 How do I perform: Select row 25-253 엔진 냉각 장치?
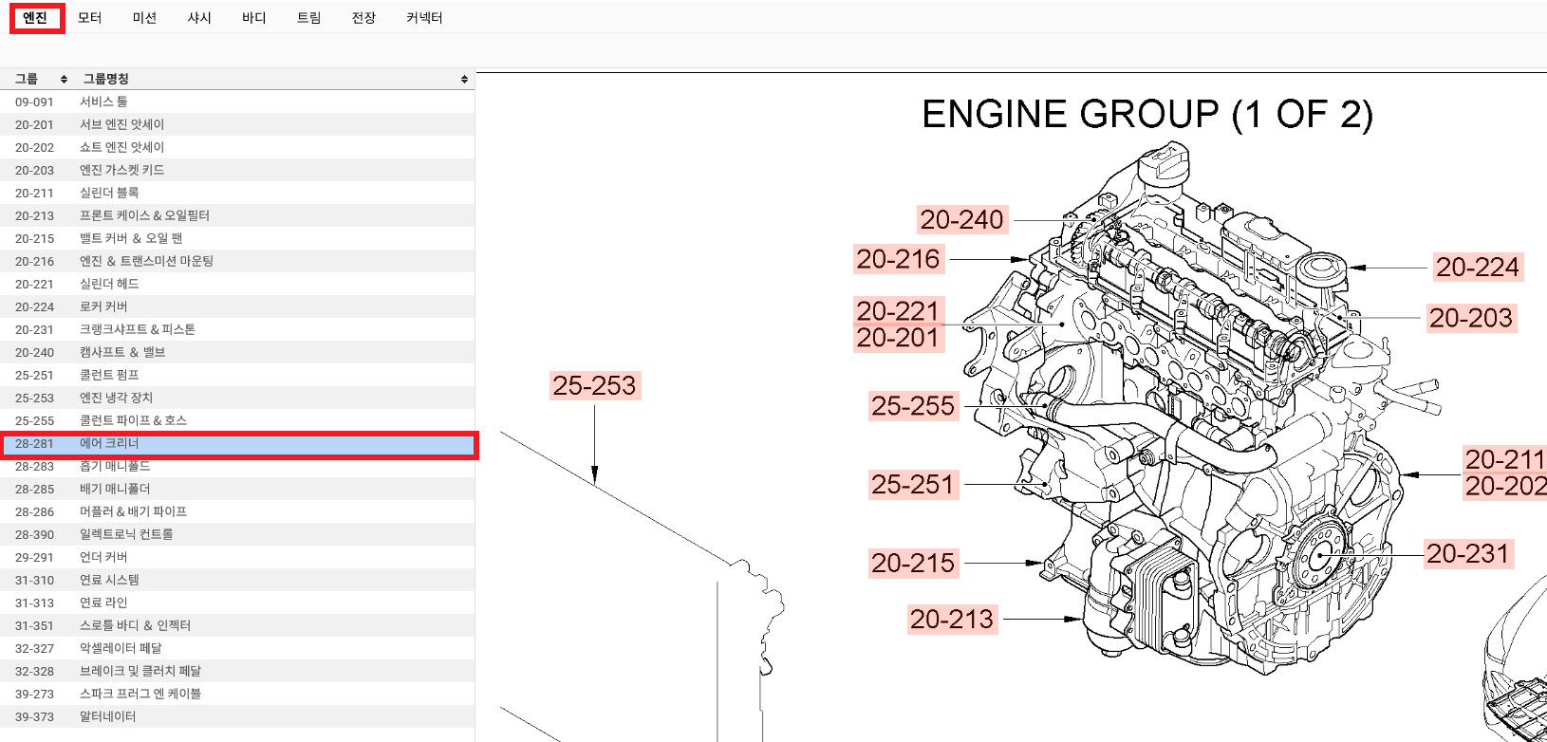(237, 398)
